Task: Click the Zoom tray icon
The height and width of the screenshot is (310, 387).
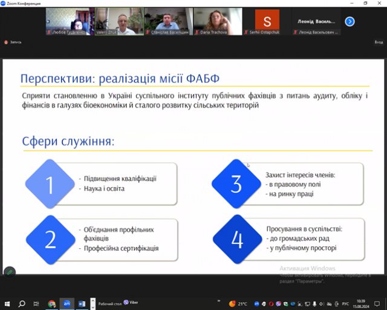Action: point(256,304)
